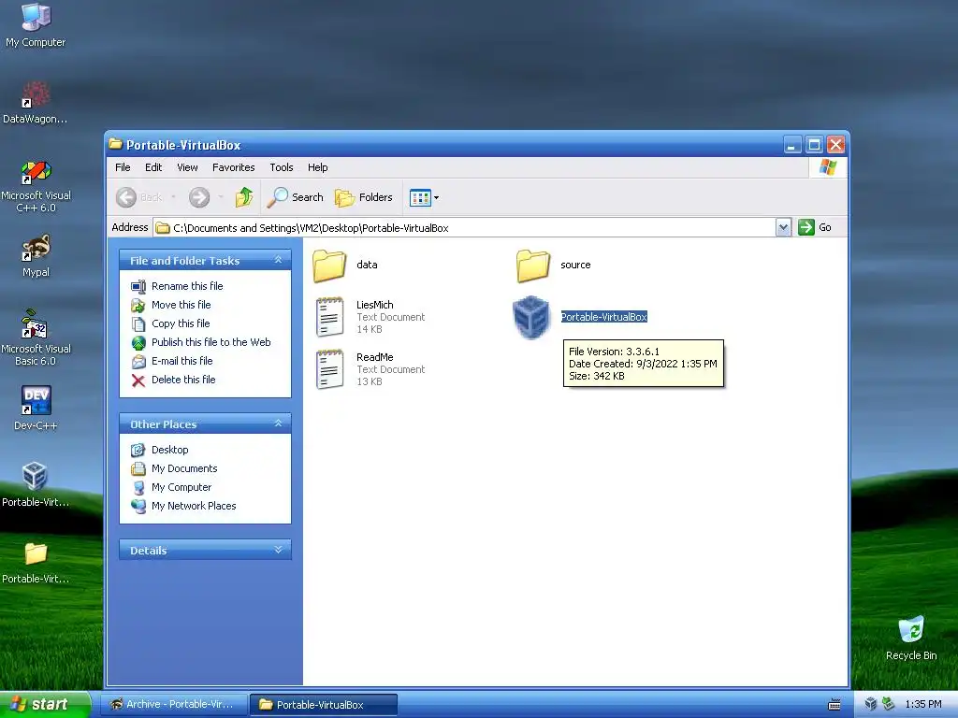Screen dimensions: 958x718
Task: Toggle the Folders pane
Action: (364, 197)
